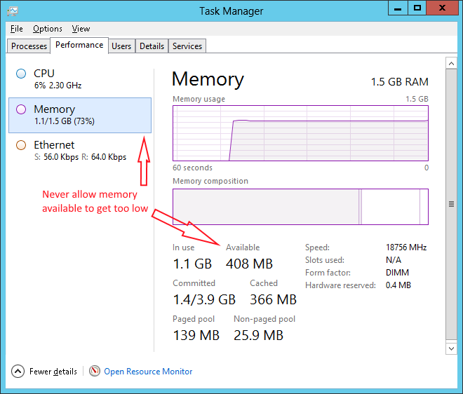Click the Memory usage graph
The image size is (463, 394).
tap(300, 134)
